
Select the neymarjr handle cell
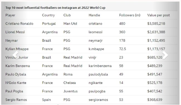(x=96, y=41)
